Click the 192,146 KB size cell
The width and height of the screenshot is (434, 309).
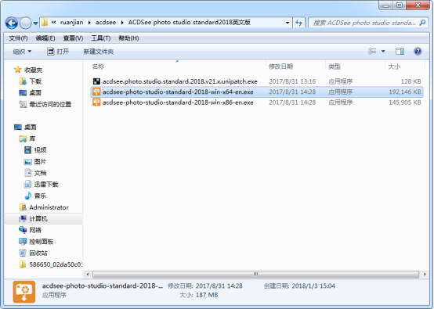click(x=405, y=92)
